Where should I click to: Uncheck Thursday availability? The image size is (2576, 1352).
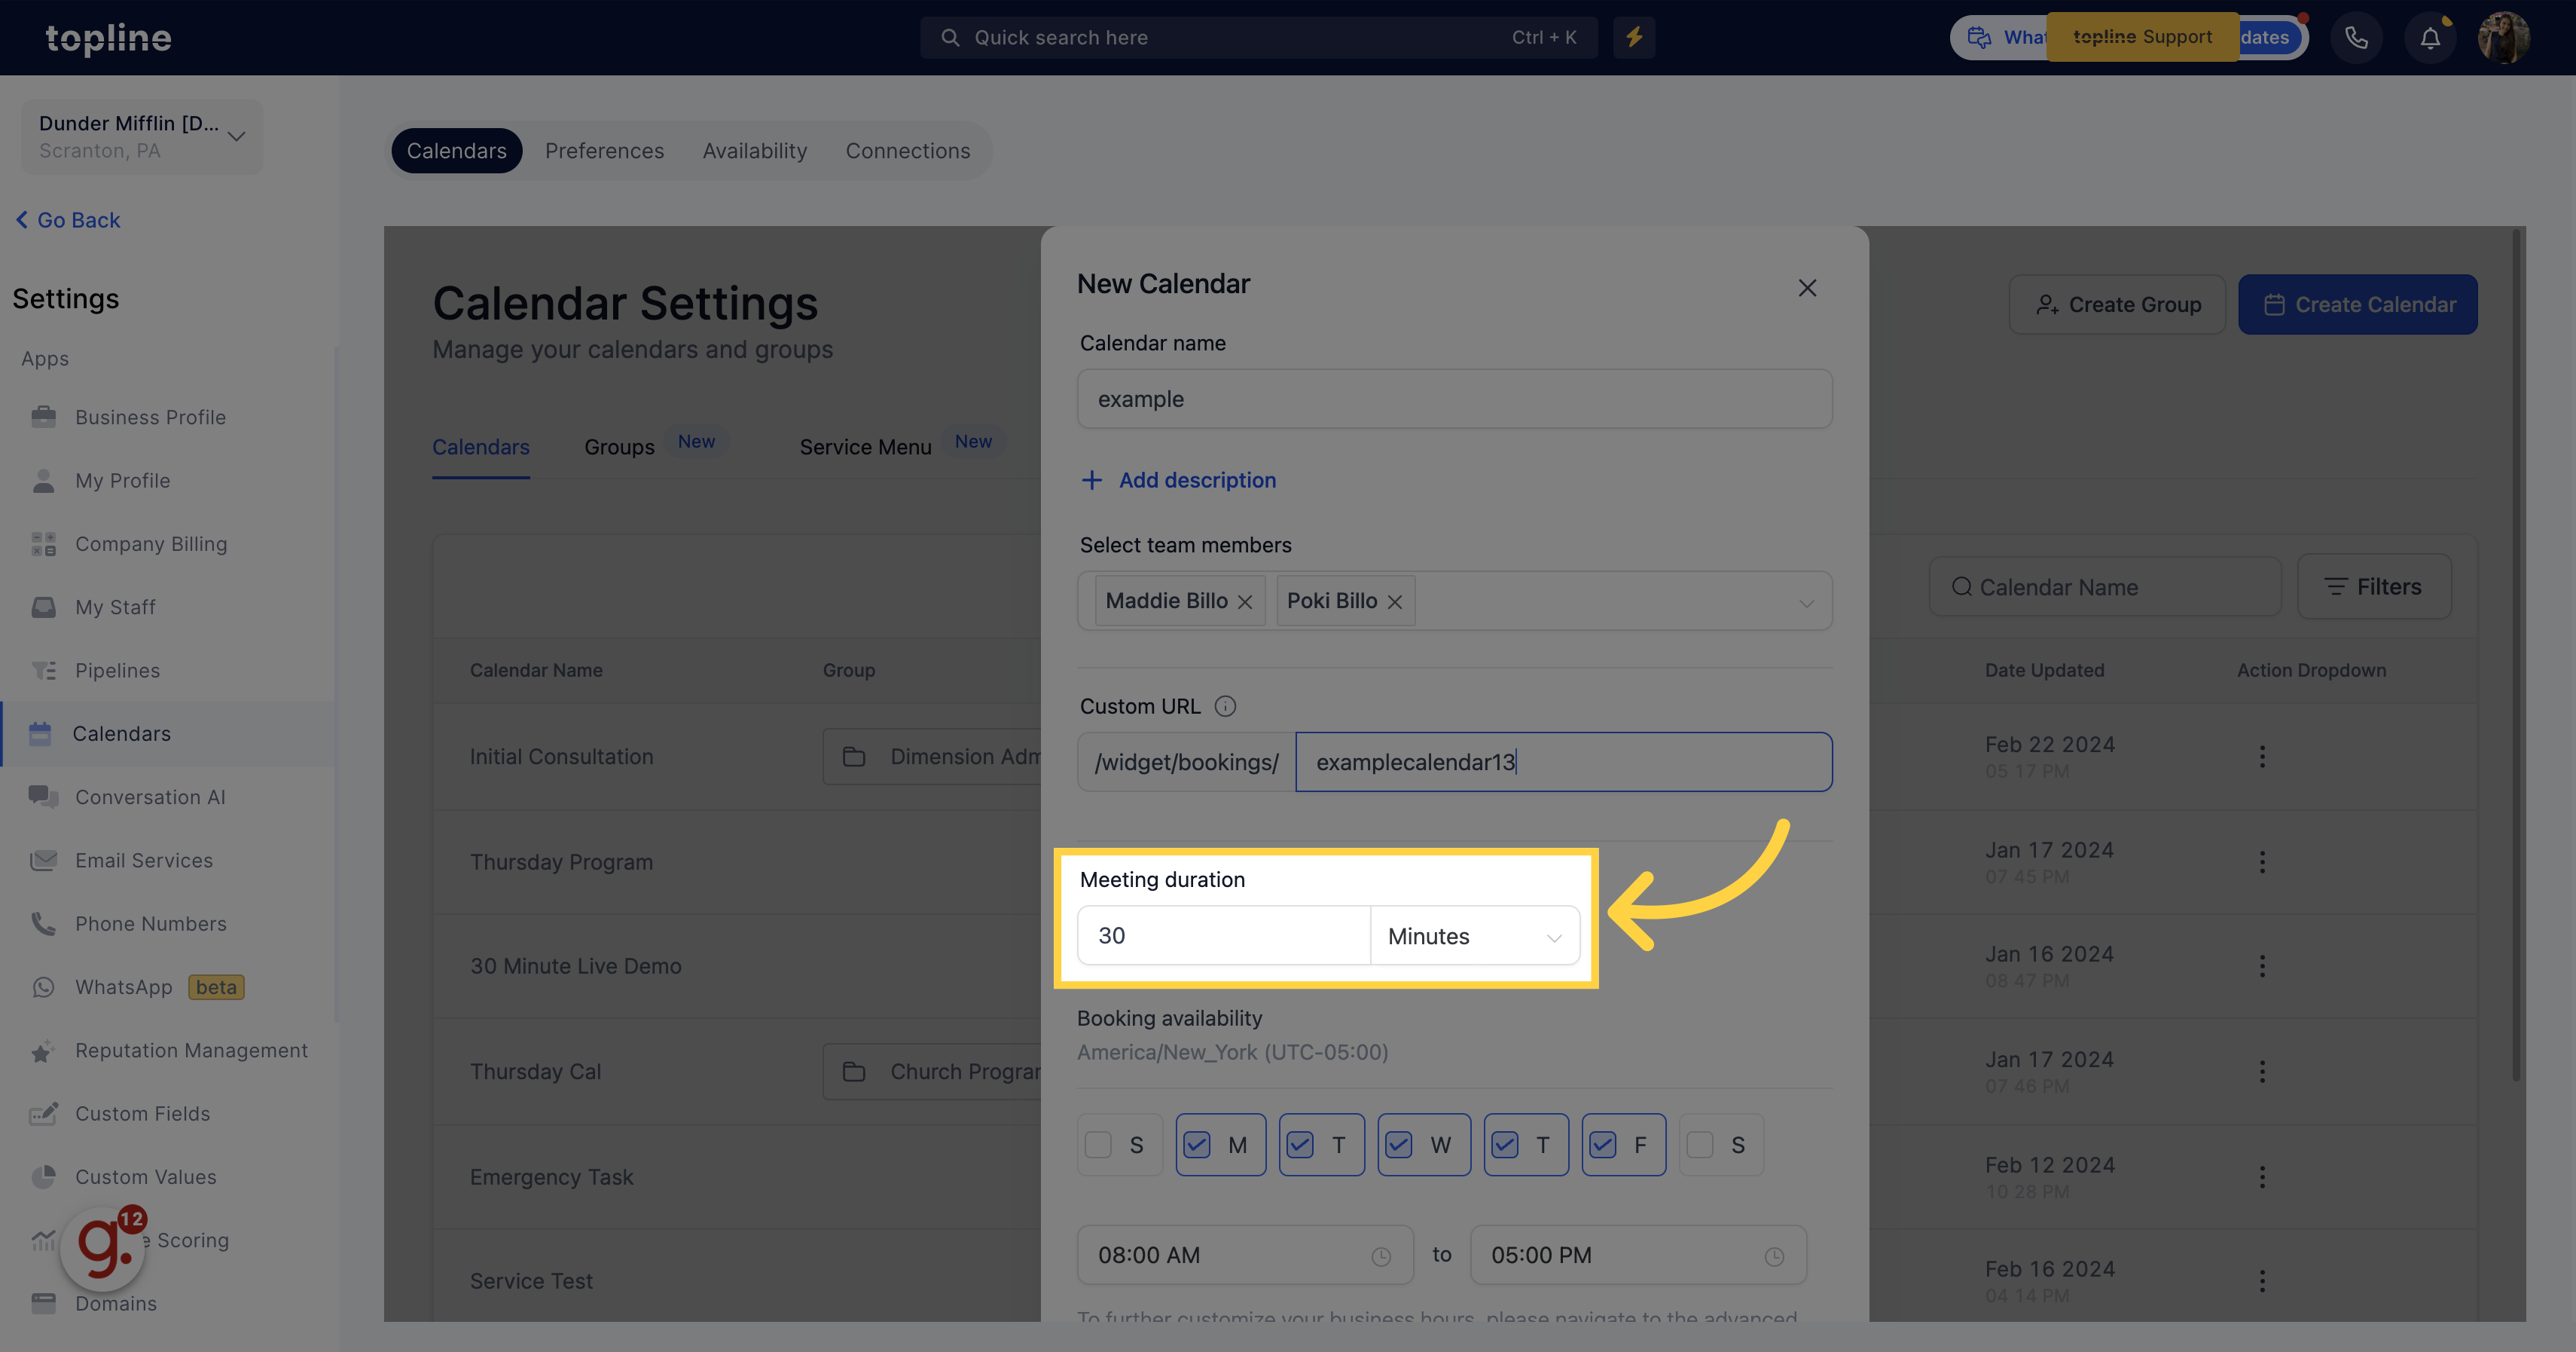tap(1505, 1145)
